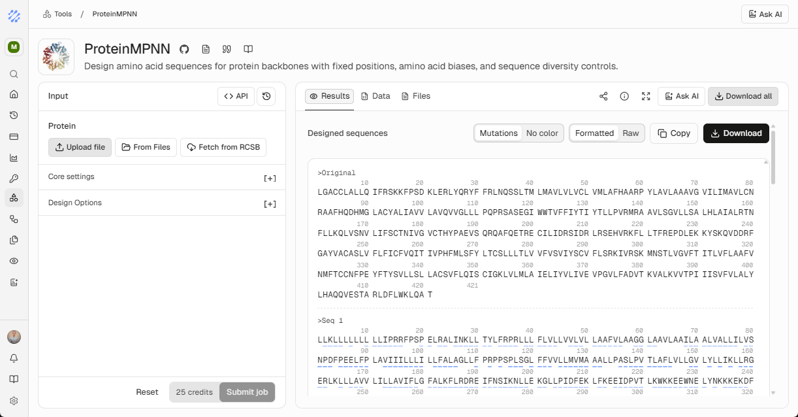Click the user profile avatar
Viewport: 798px width, 417px height.
pyautogui.click(x=14, y=337)
